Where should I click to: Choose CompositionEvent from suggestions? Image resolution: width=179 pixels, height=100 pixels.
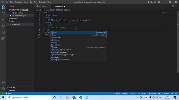tap(78, 60)
